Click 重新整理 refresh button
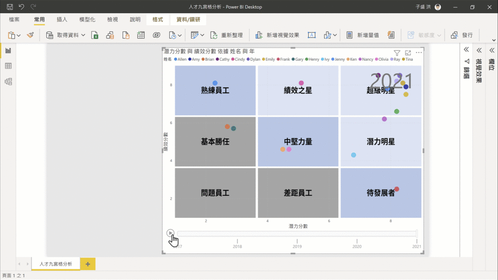498x280 pixels. pyautogui.click(x=227, y=35)
